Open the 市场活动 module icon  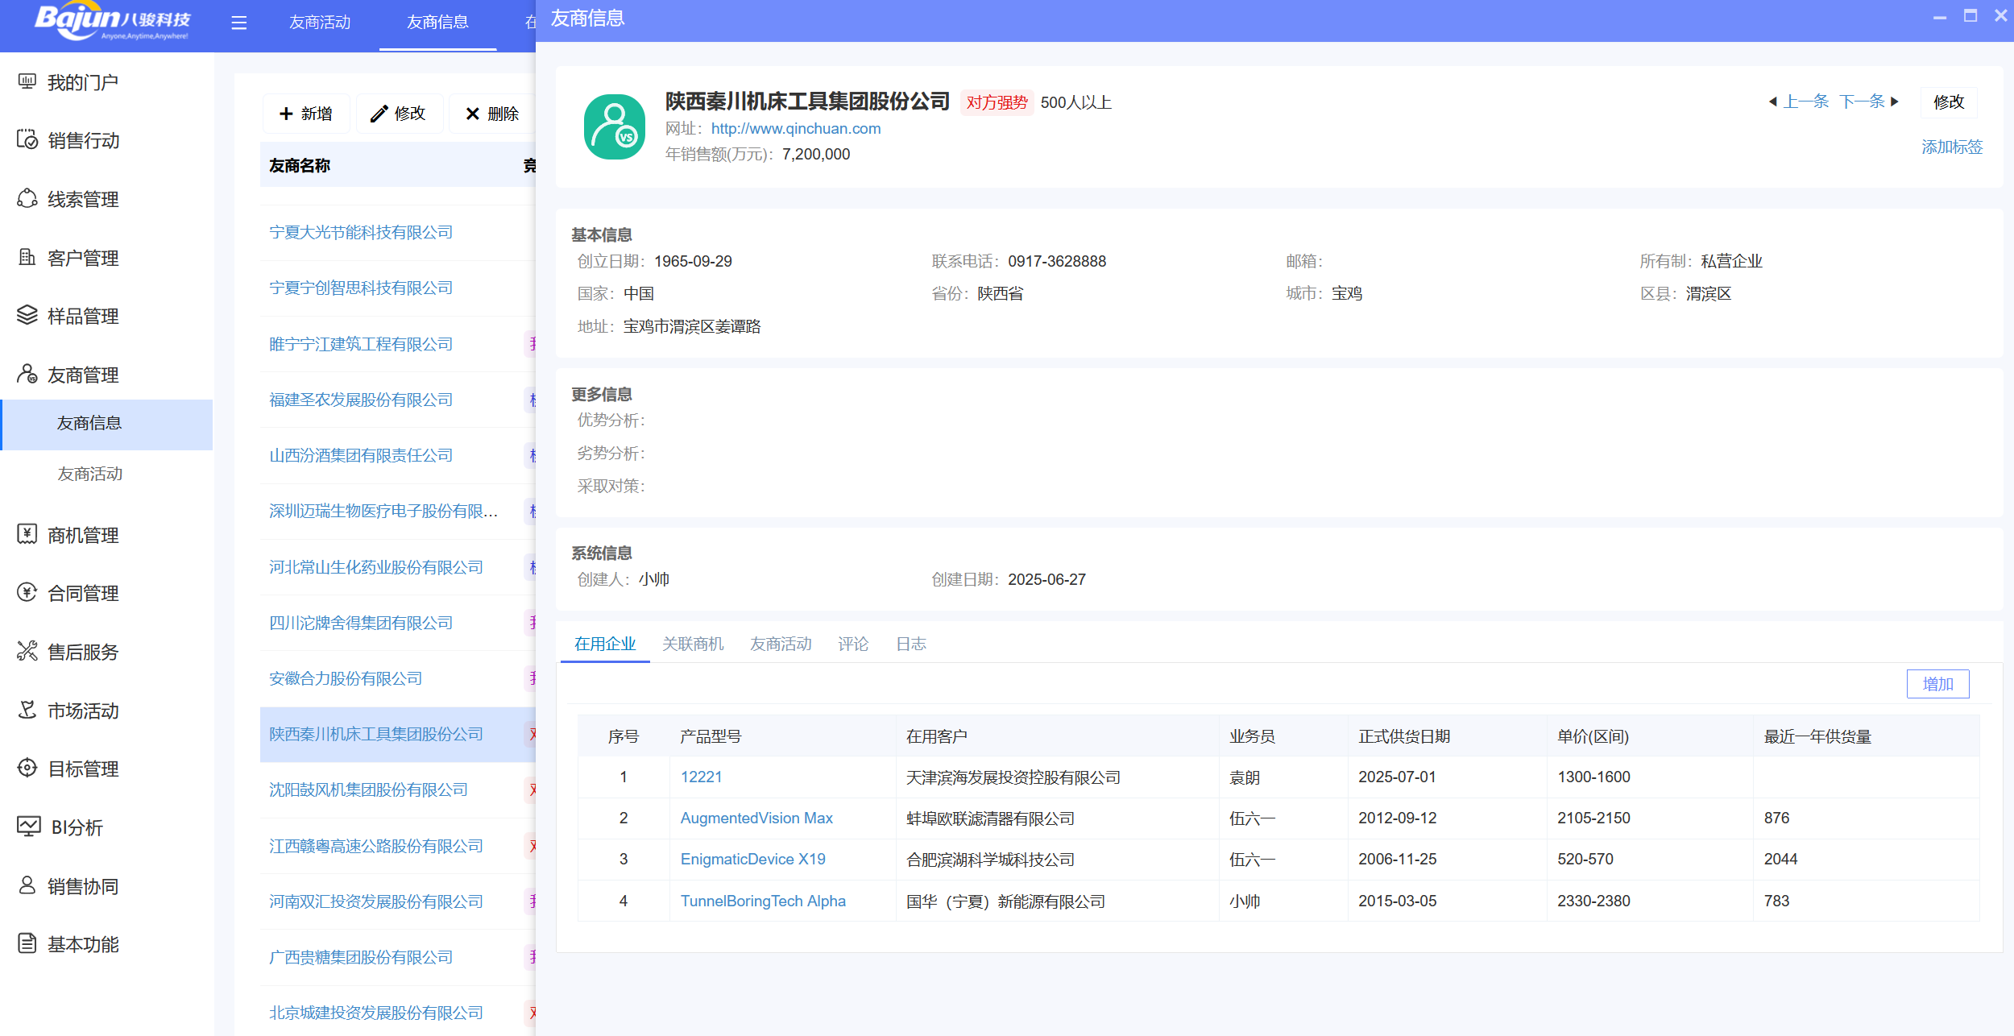coord(27,710)
